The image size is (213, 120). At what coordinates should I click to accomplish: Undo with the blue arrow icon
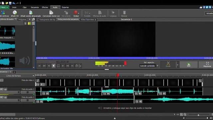point(14,3)
